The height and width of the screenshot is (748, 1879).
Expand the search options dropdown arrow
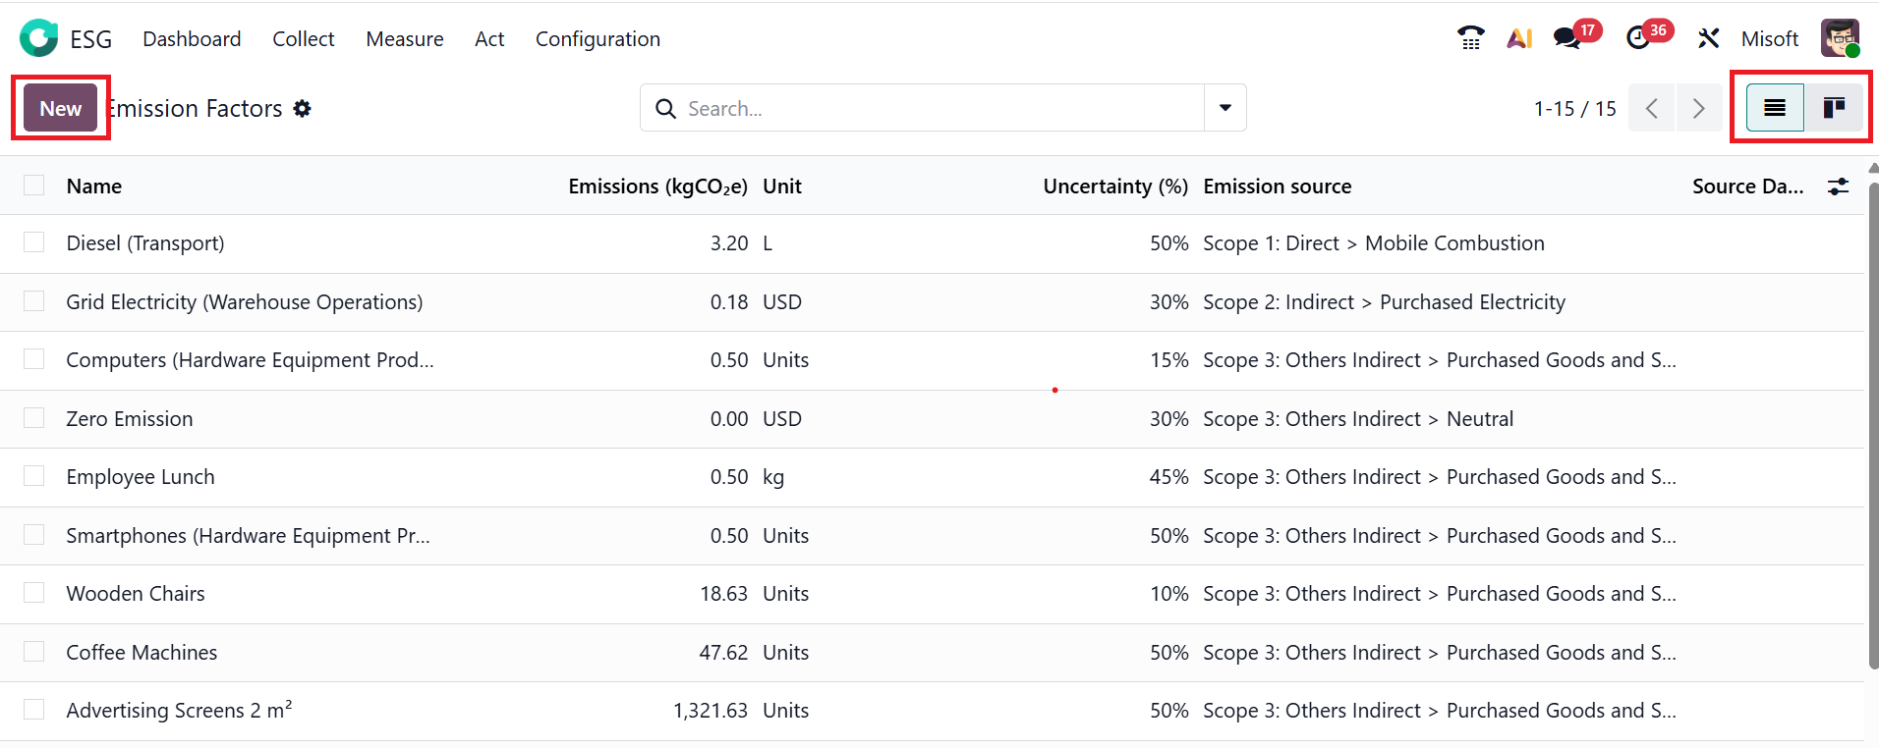[x=1225, y=108]
